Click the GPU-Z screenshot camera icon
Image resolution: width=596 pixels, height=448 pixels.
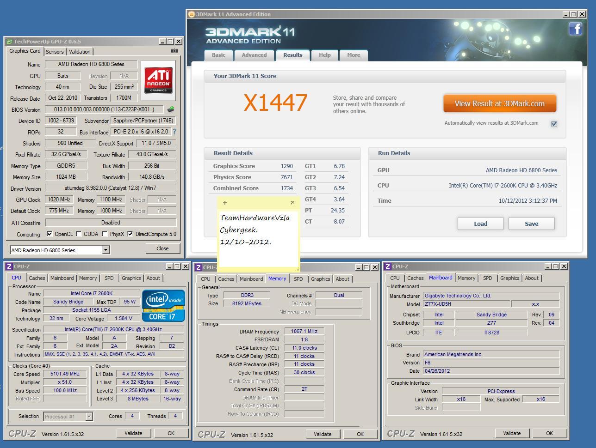[x=174, y=51]
